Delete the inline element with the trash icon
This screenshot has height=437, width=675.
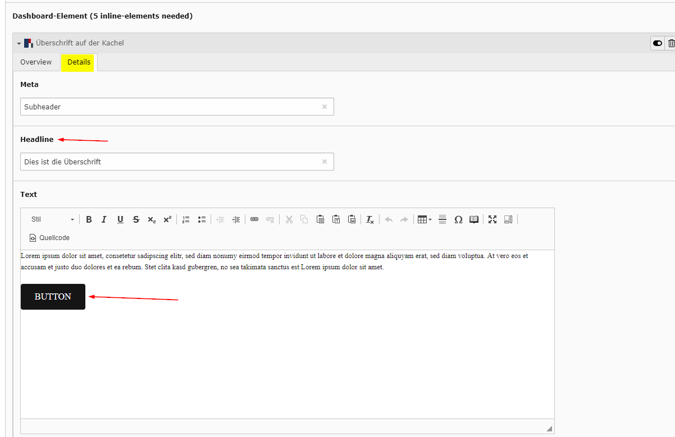click(671, 43)
